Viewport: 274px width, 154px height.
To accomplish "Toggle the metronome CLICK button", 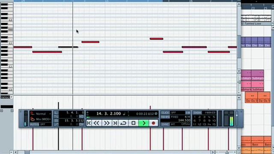I will pos(165,113).
